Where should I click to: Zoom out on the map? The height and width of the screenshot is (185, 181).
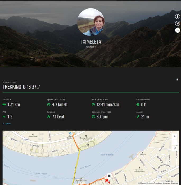174,142
